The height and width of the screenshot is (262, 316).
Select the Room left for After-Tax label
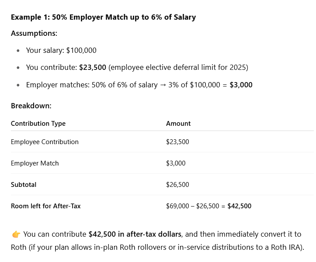(45, 206)
